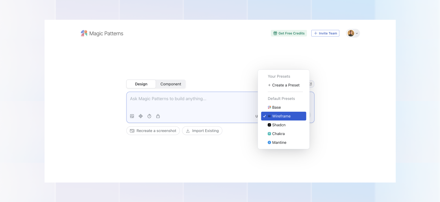Screen dimensions: 440x202
Task: Click the Magic Patterns title text
Action: click(x=106, y=33)
